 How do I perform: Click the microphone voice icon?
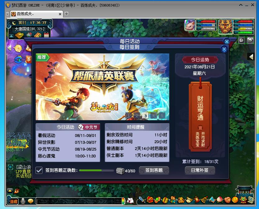pos(23,201)
